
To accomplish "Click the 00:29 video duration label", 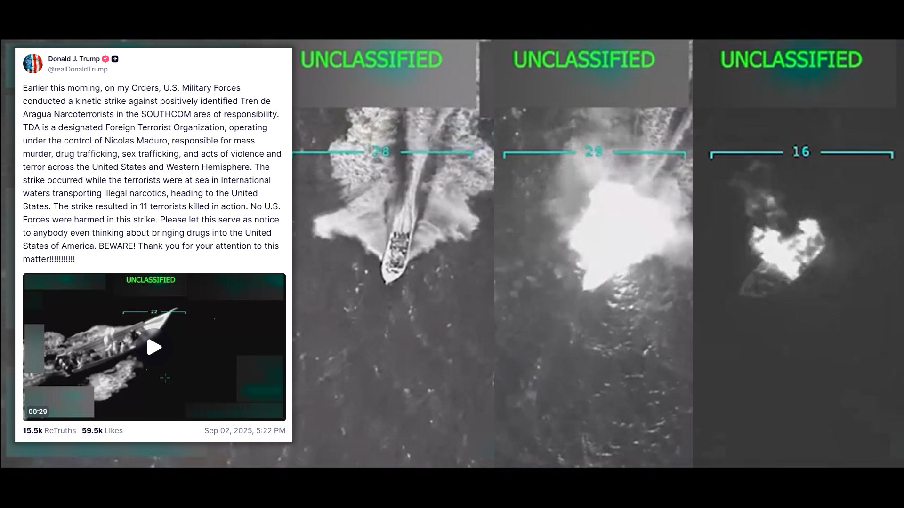I will [38, 412].
